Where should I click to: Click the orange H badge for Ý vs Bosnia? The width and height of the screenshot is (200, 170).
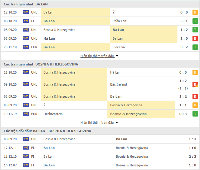point(195,105)
